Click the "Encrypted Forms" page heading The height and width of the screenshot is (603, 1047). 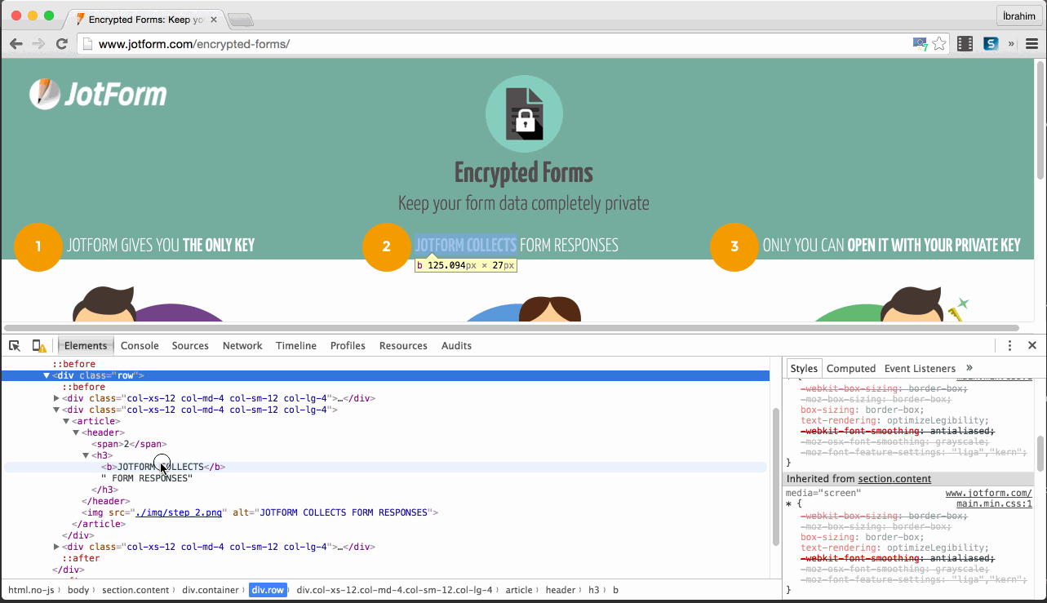(524, 173)
